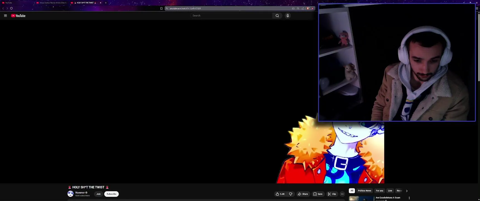480x201 pixels.
Task: Show more filter chips with right chevron
Action: pyautogui.click(x=407, y=191)
